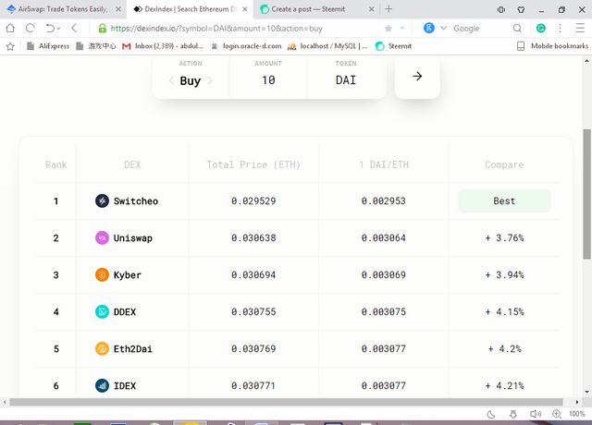
Task: Open the skin/theme shirt icon
Action: click(521, 9)
